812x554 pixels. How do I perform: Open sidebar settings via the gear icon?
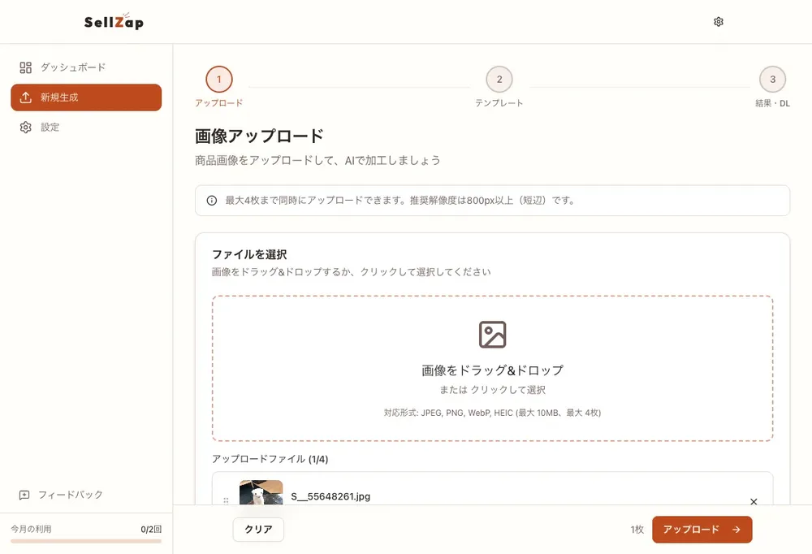[25, 127]
